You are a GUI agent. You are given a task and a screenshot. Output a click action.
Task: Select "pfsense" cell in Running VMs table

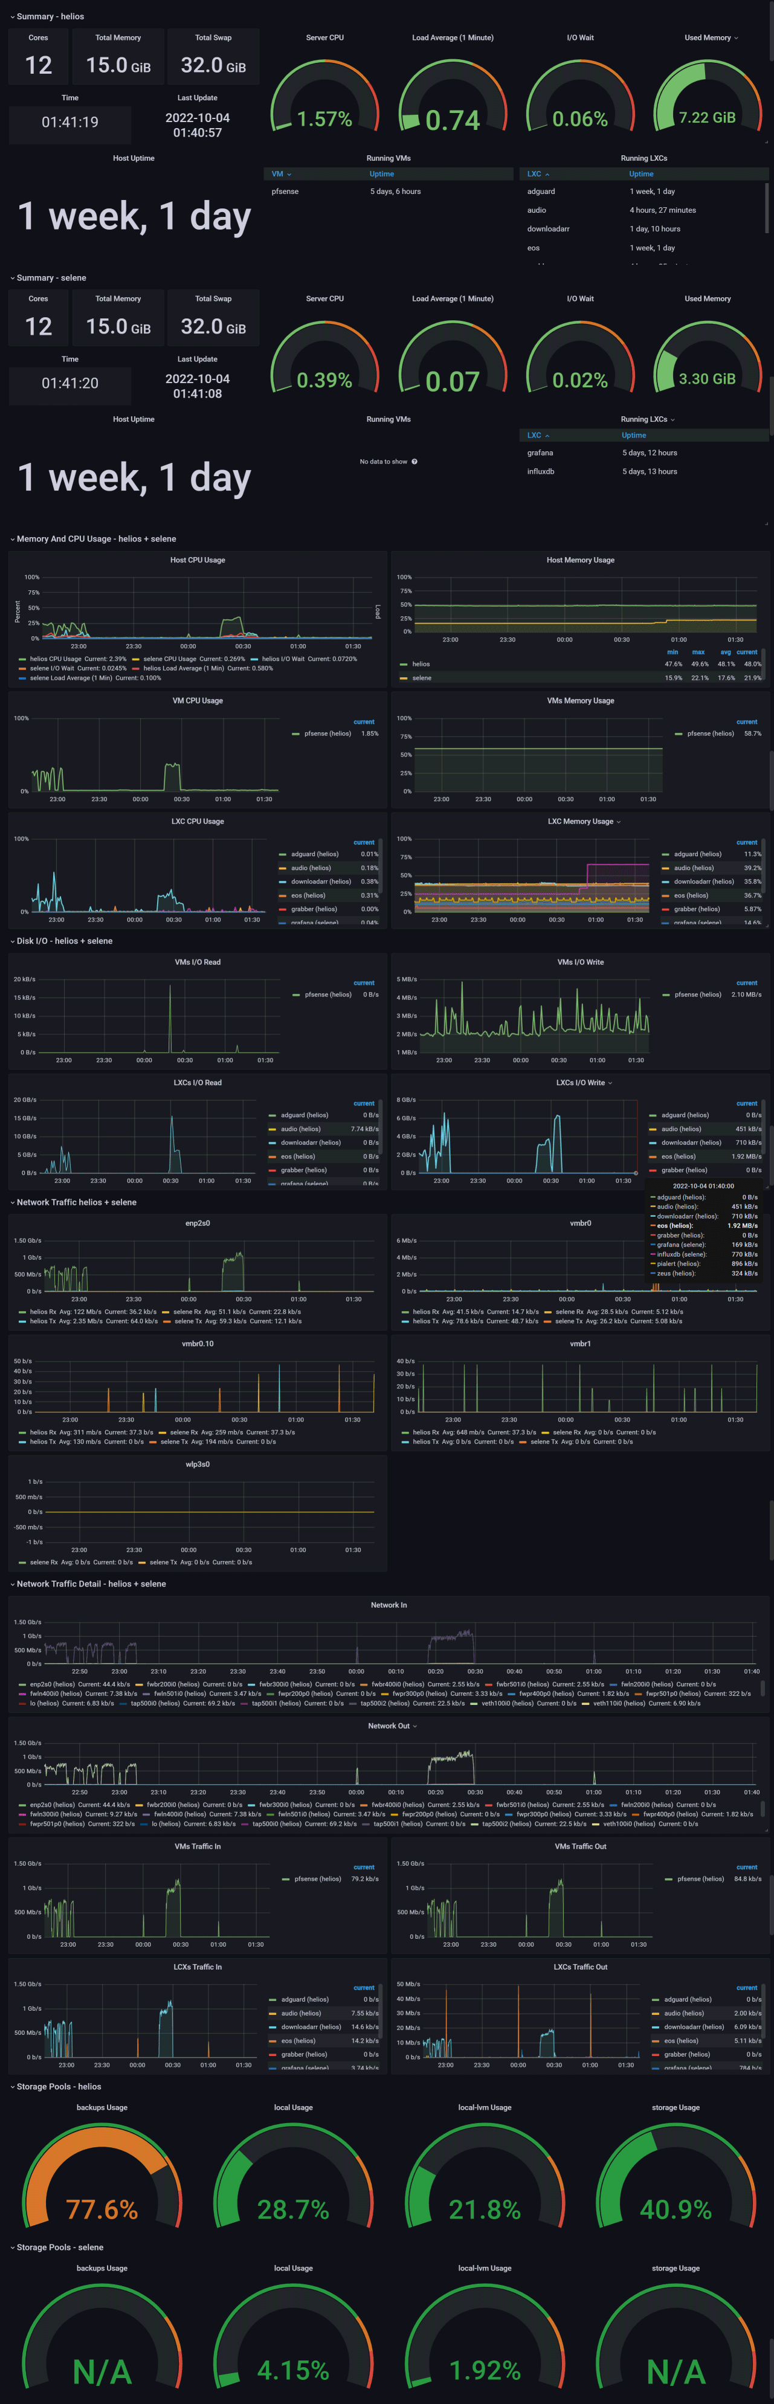click(x=285, y=192)
